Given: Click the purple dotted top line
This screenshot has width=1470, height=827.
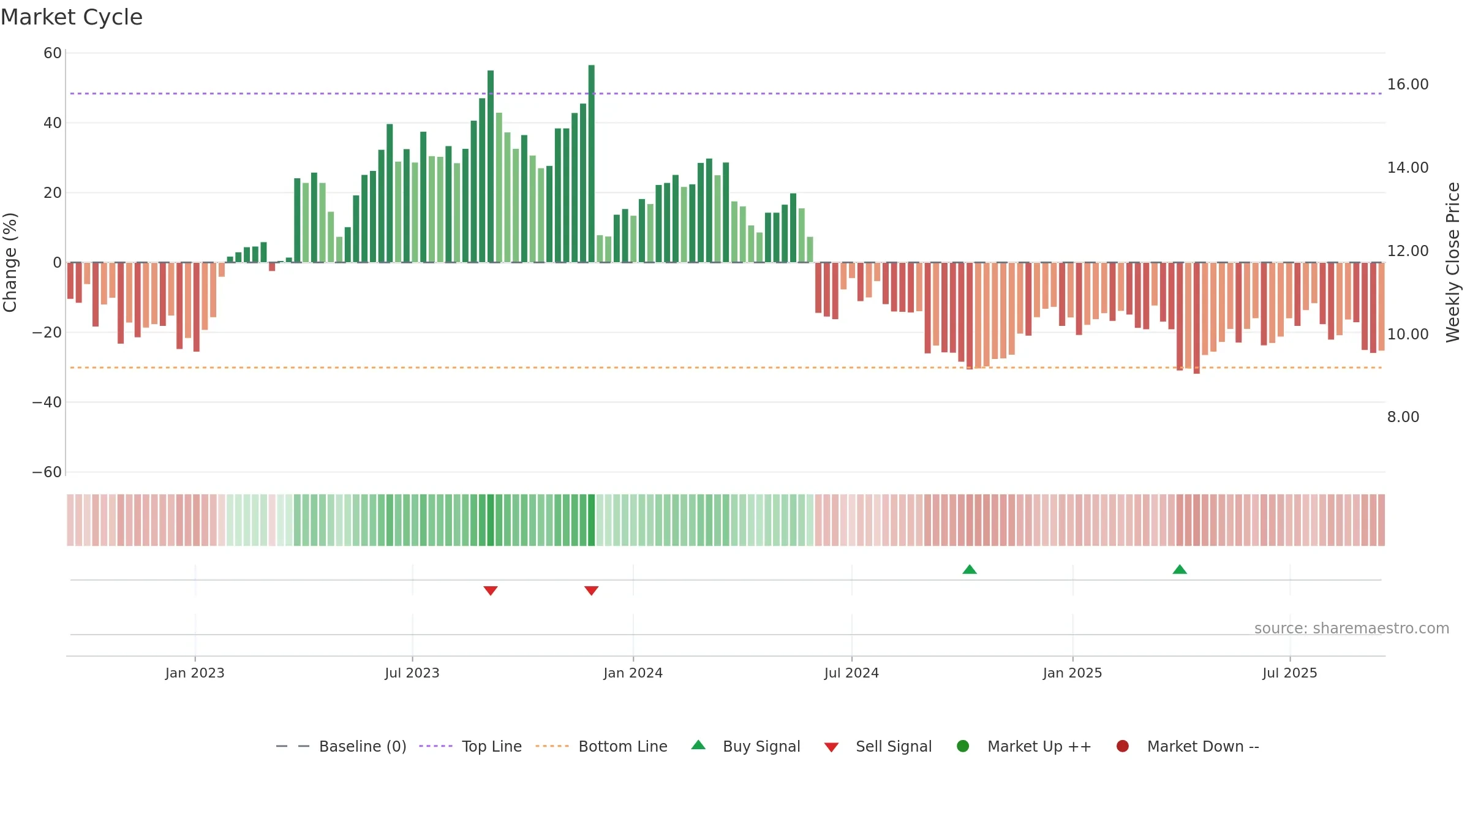Looking at the screenshot, I should click(x=726, y=94).
